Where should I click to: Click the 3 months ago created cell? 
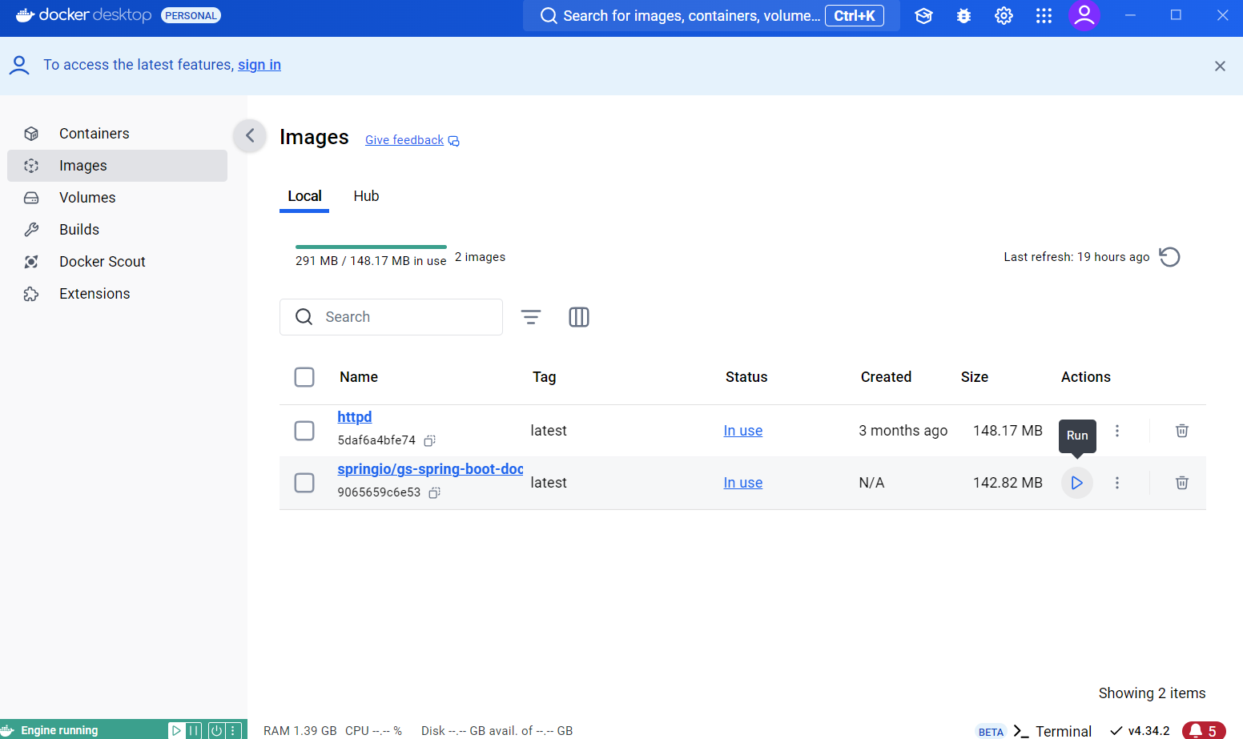coord(903,431)
